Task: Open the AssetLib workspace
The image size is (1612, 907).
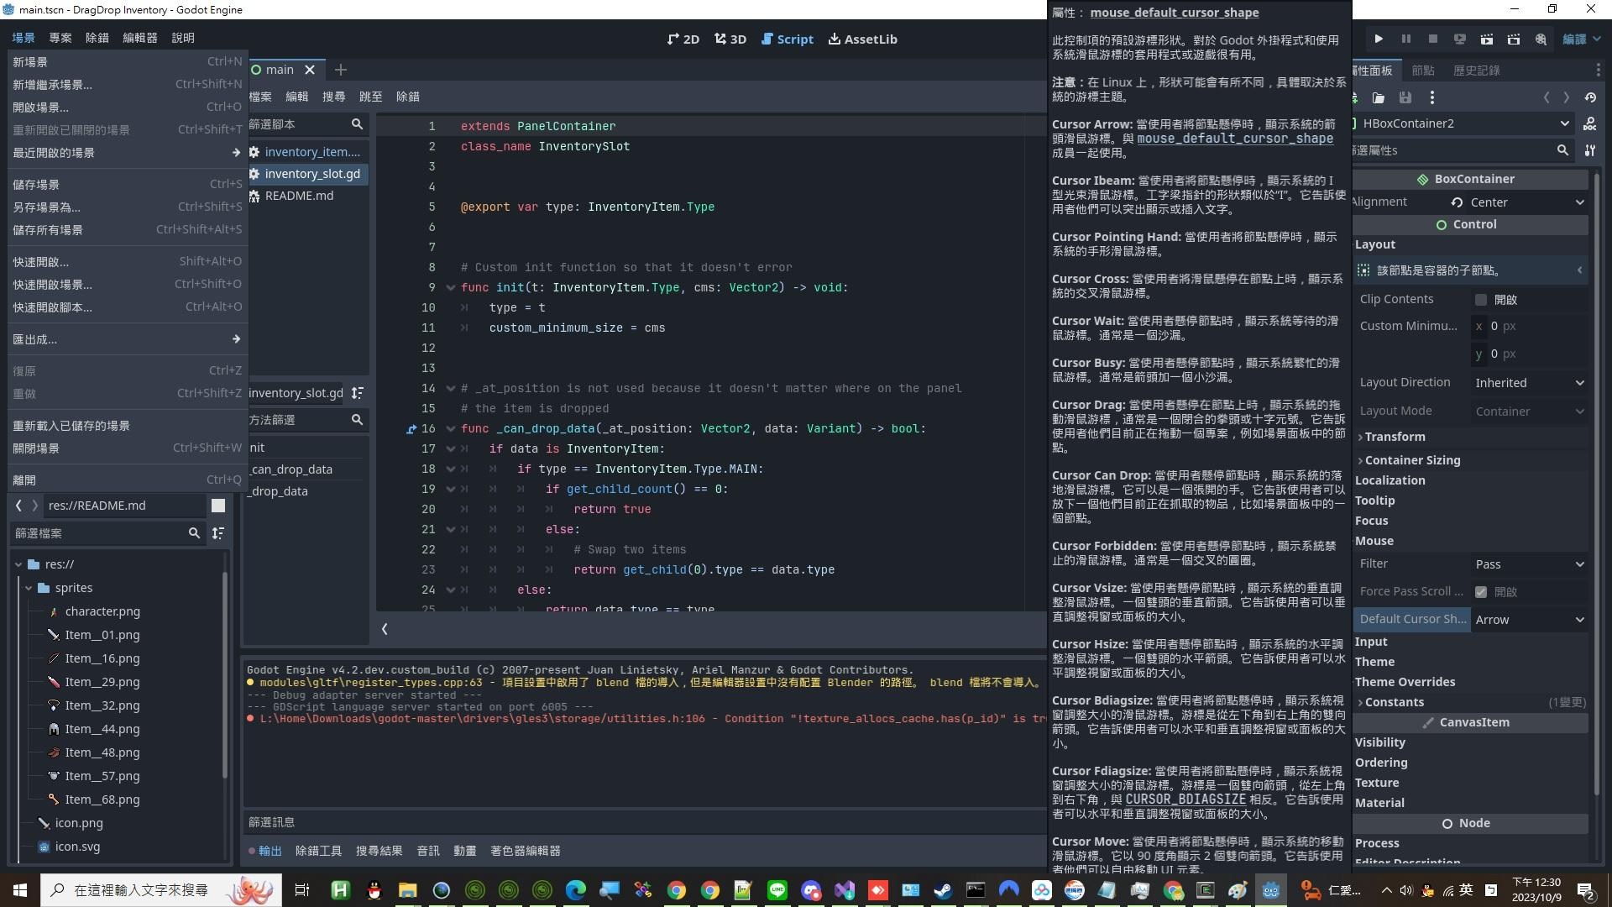Action: coord(862,39)
